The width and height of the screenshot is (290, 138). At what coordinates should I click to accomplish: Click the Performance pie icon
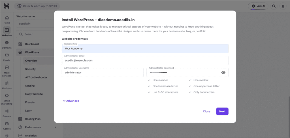pos(20,127)
